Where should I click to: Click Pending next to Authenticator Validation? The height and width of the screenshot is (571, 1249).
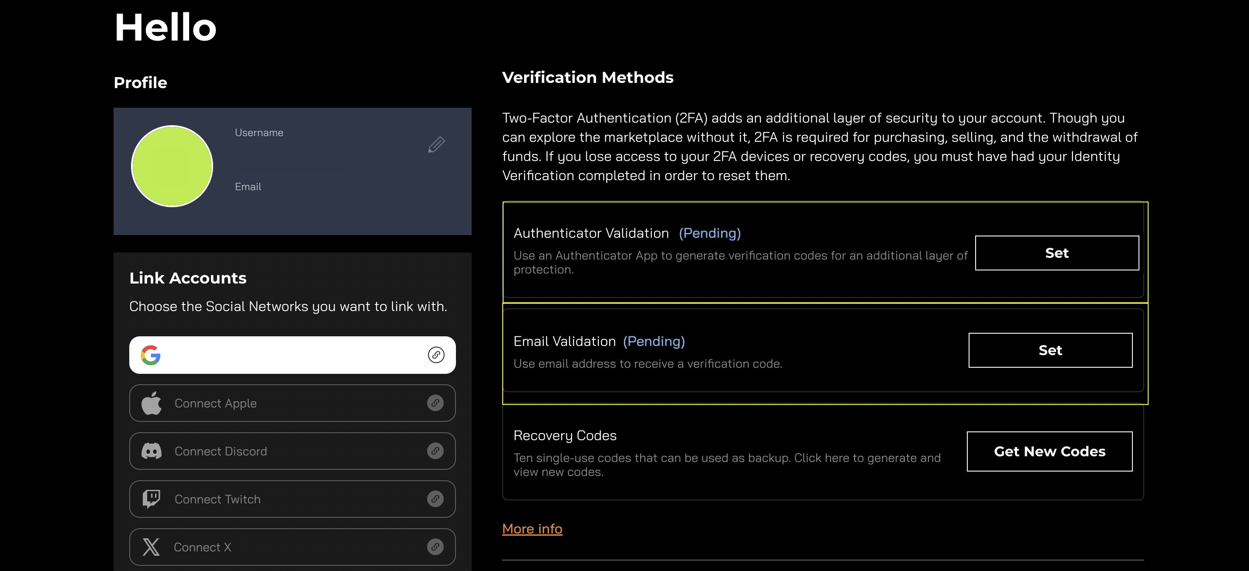click(x=709, y=233)
